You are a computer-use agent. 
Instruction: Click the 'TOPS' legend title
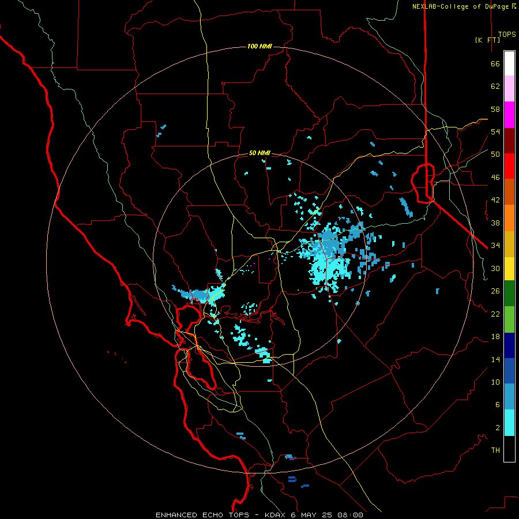(x=507, y=35)
